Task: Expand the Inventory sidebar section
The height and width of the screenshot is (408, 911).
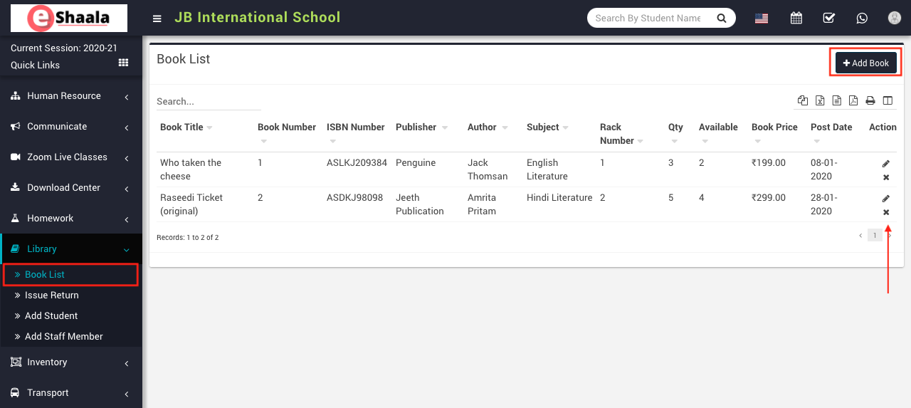Action: [70, 362]
